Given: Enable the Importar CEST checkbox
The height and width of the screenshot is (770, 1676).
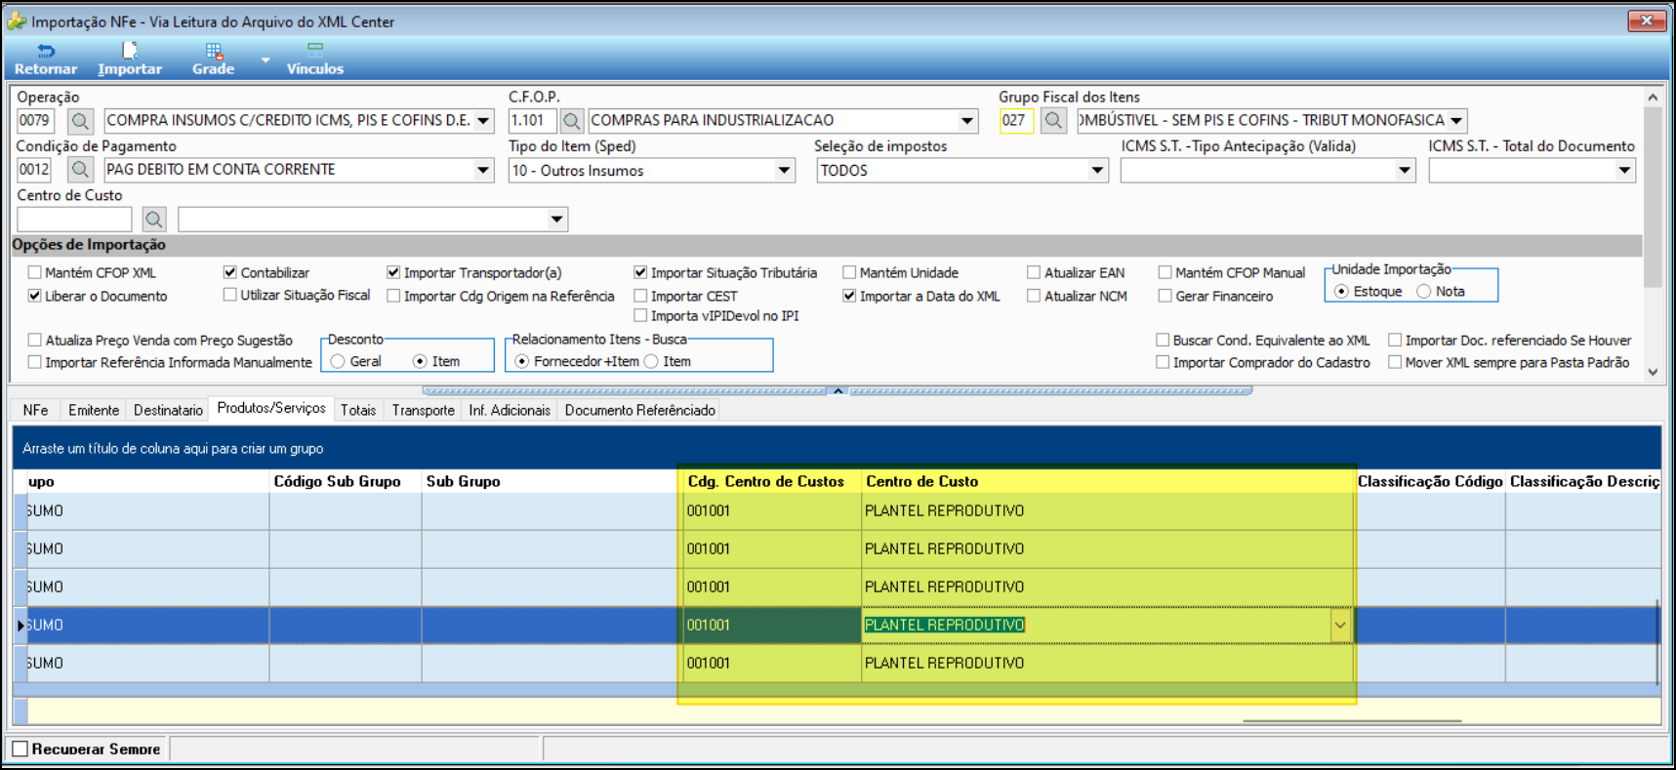Looking at the screenshot, I should coord(640,296).
